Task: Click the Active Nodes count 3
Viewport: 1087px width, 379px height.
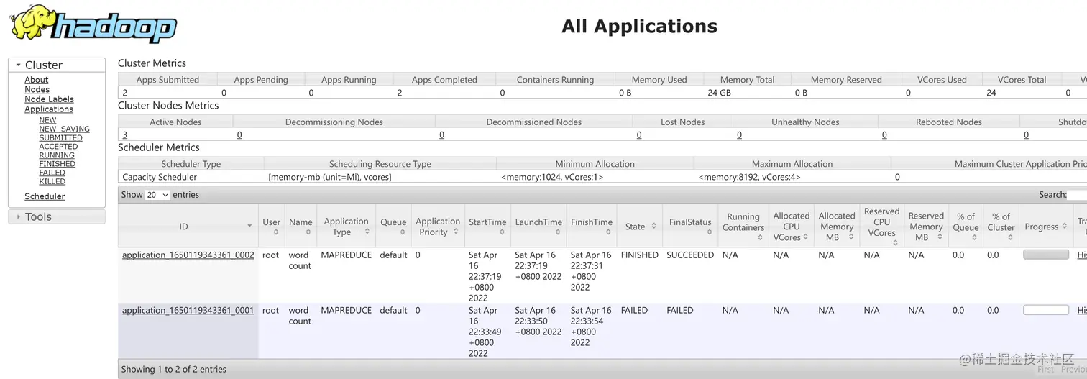Action: [x=124, y=134]
